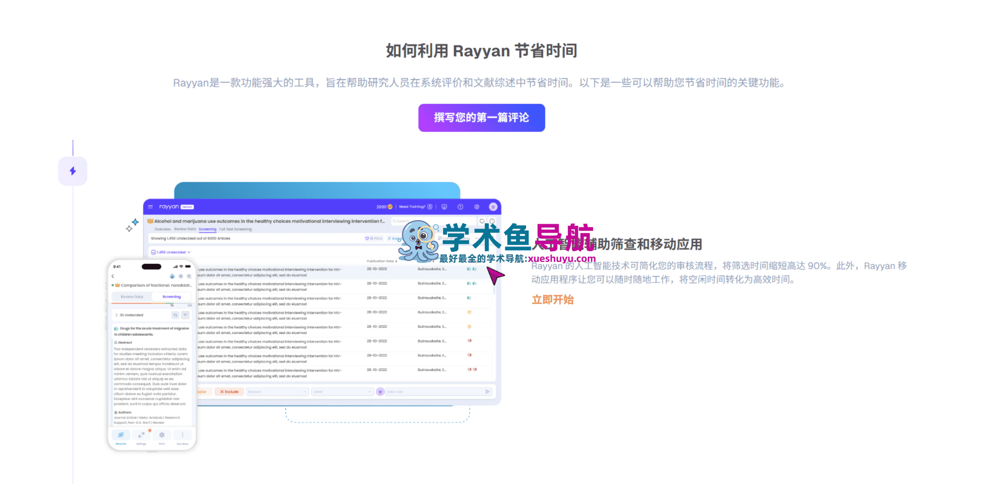Open the settings gear in purple header

point(477,207)
